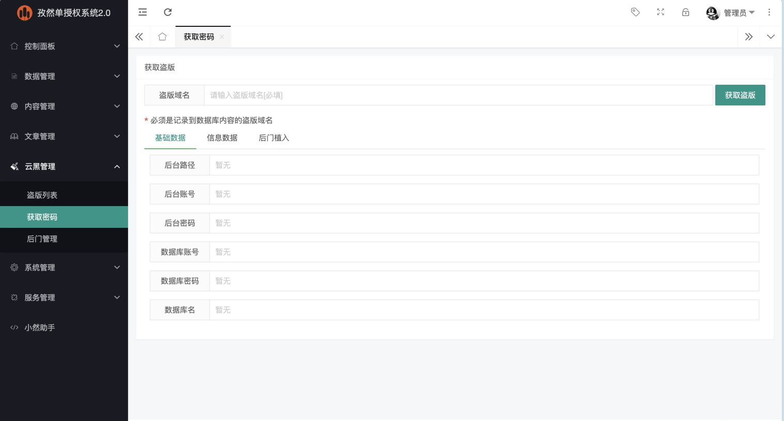Expand the 服务管理 menu chevron
The image size is (784, 421).
click(x=117, y=298)
